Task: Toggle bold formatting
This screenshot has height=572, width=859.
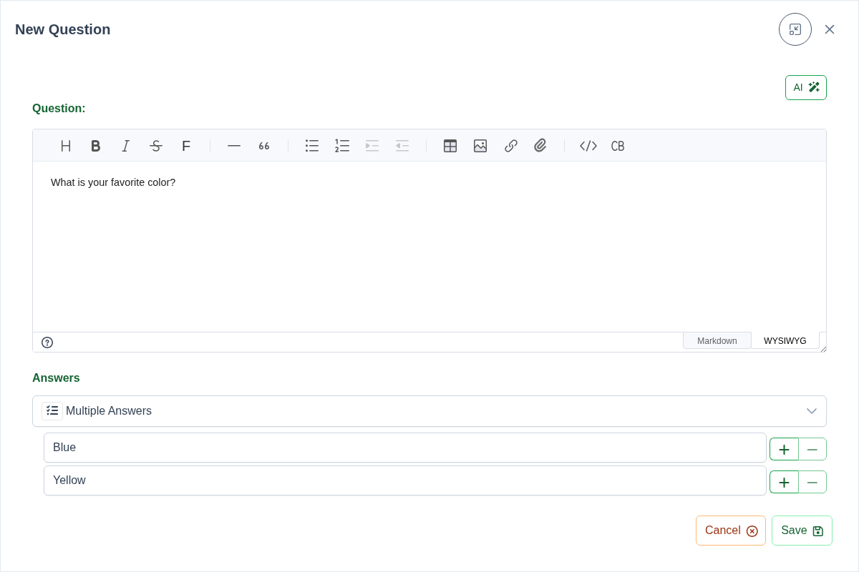Action: [x=96, y=146]
